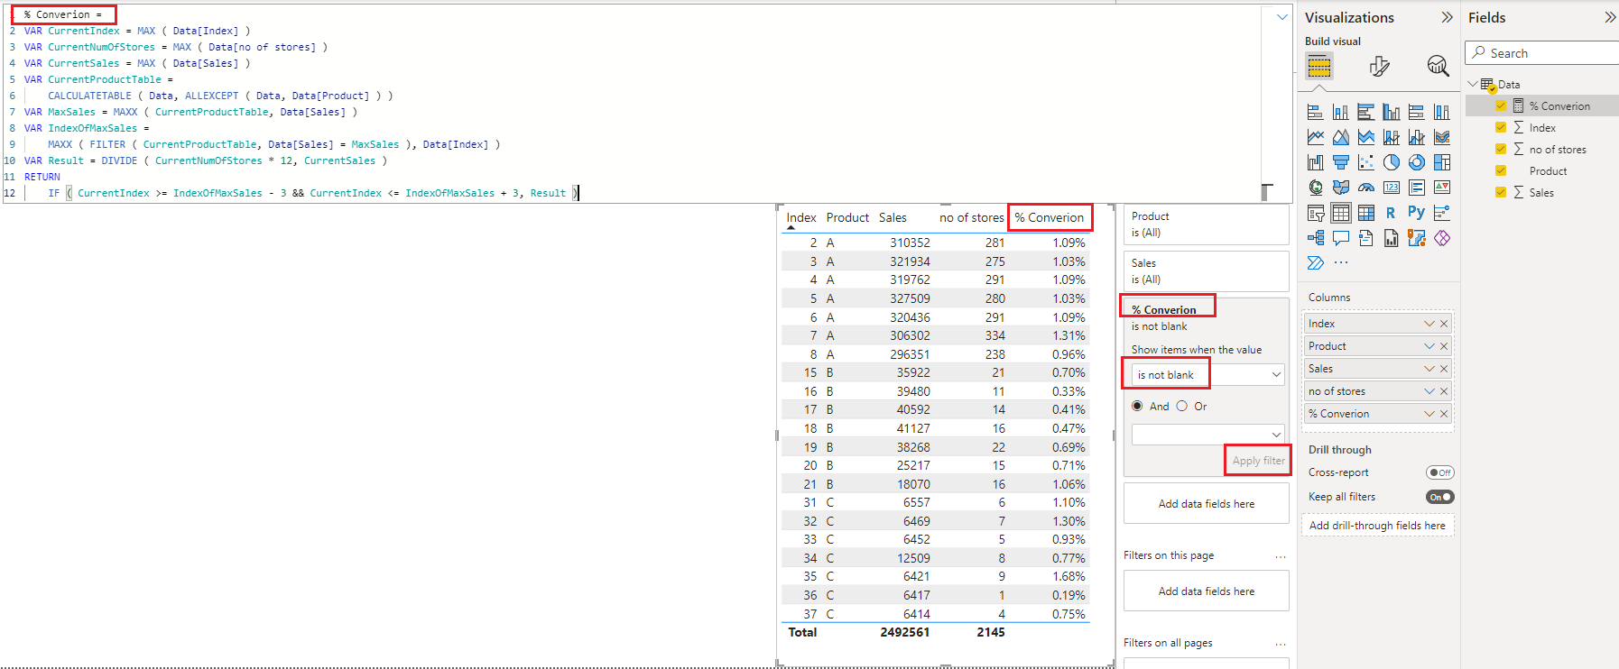Select the Stacked bar chart visual

tap(1315, 112)
